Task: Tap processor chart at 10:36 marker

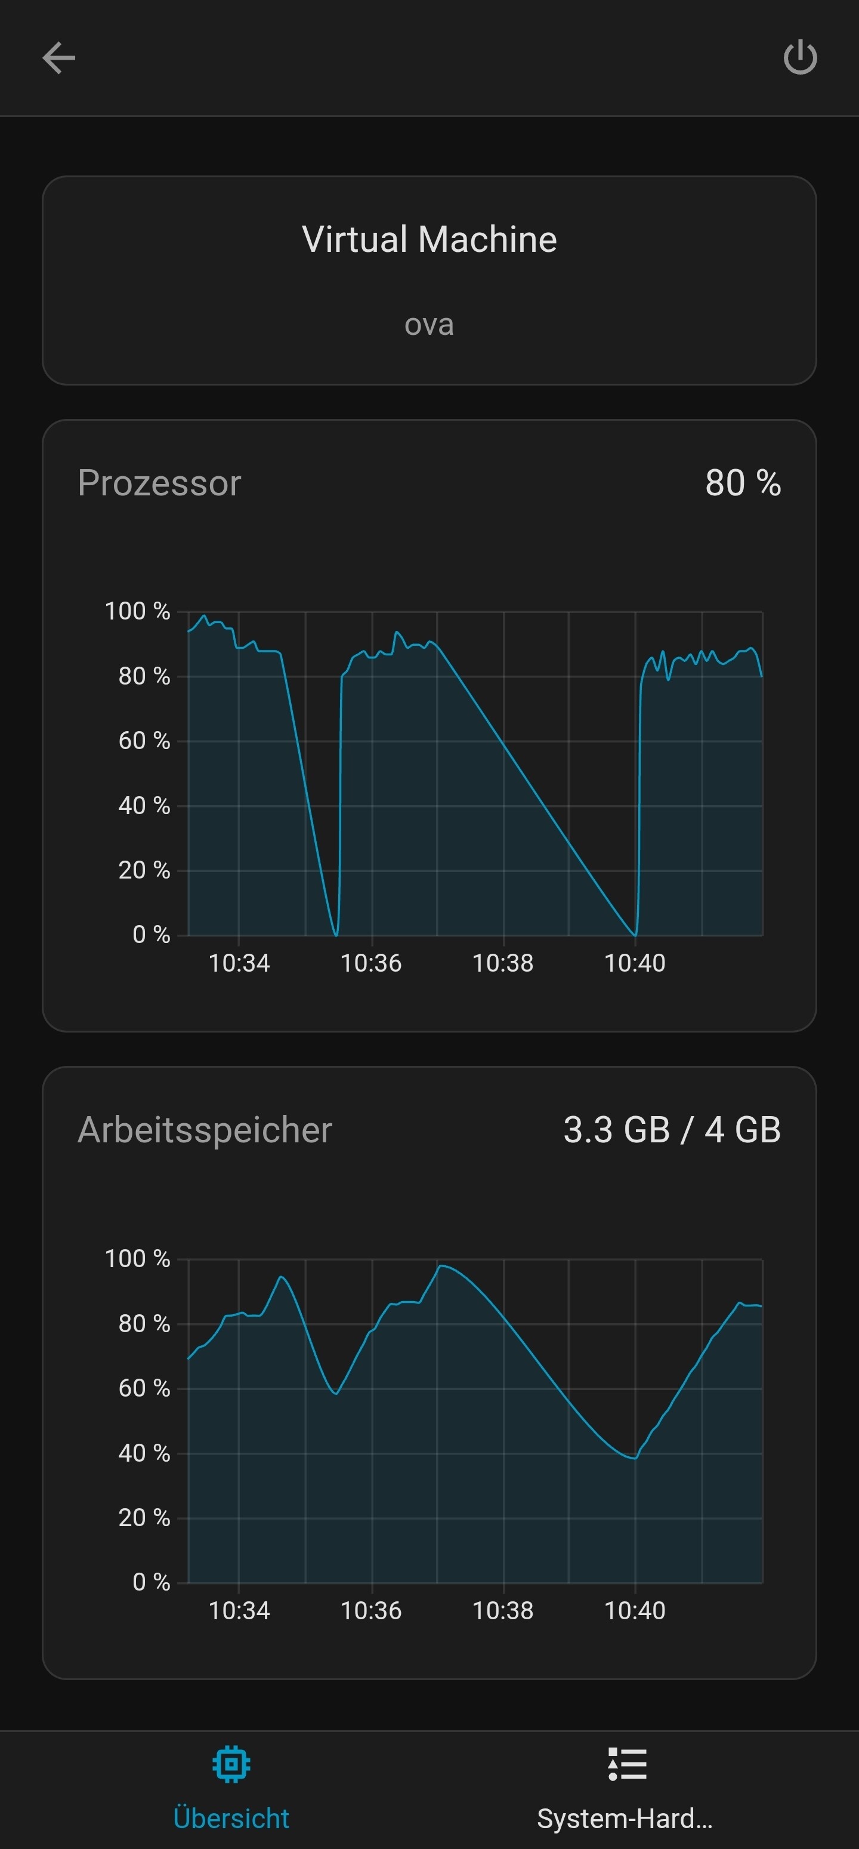Action: coord(371,963)
